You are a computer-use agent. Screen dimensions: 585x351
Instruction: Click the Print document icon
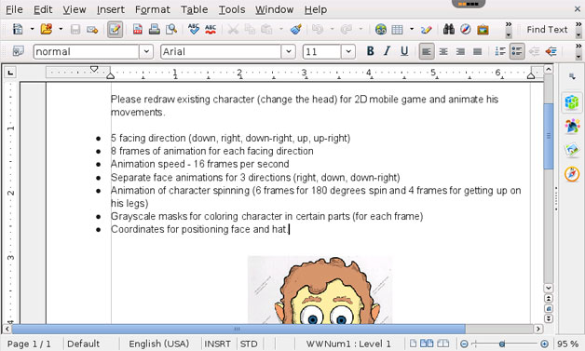[154, 30]
